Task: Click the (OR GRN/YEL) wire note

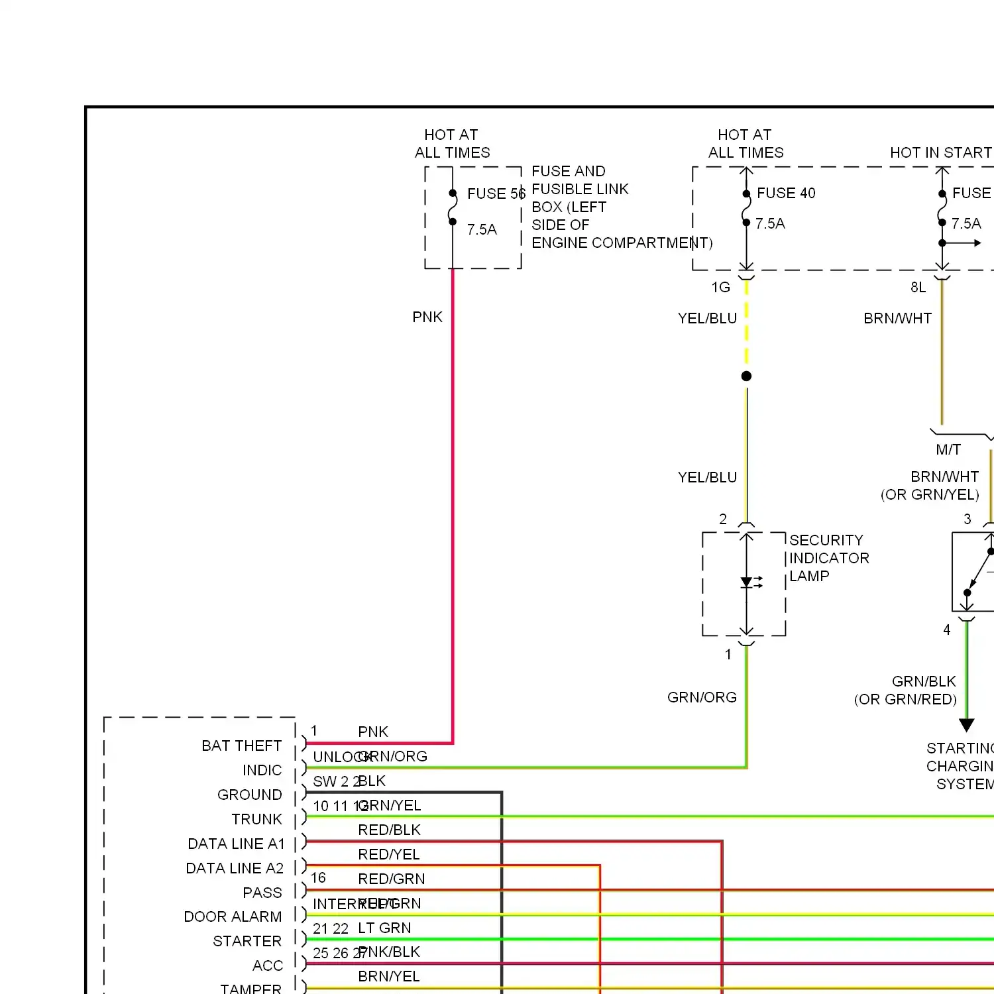Action: point(930,494)
